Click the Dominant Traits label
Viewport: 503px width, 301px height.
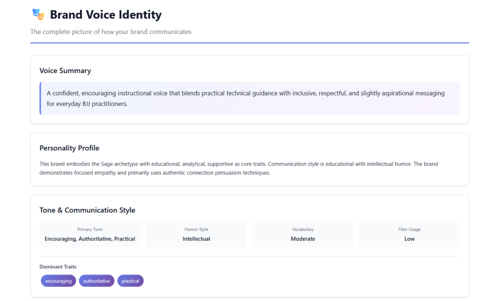pyautogui.click(x=58, y=267)
